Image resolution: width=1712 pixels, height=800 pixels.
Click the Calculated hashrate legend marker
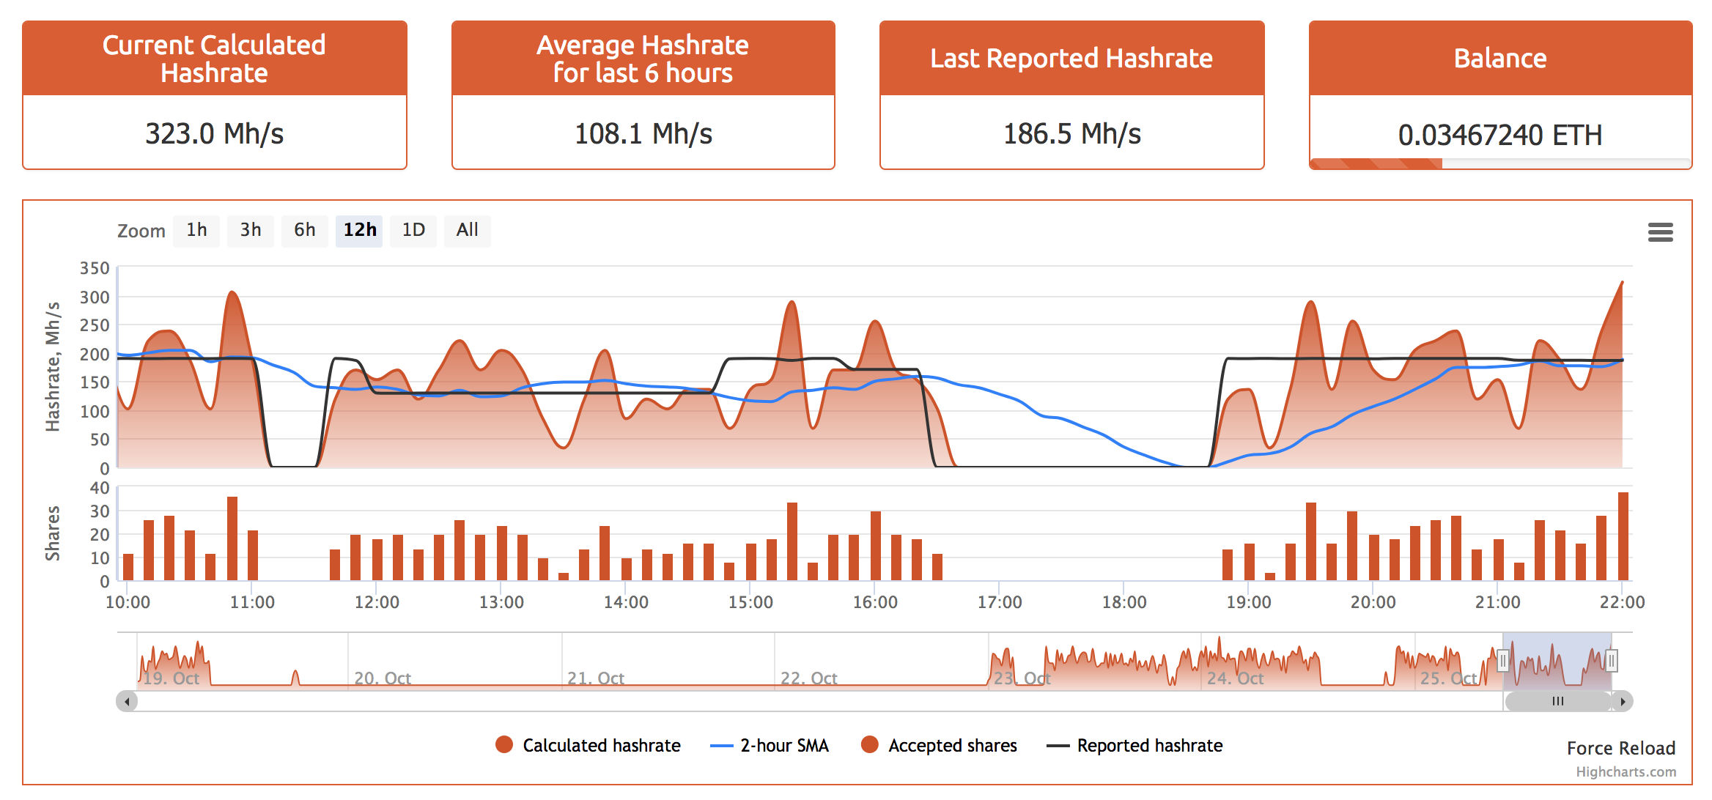[x=504, y=745]
